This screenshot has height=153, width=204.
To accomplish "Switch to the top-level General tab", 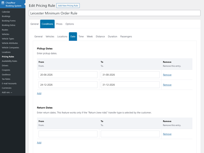I will tap(34, 24).
